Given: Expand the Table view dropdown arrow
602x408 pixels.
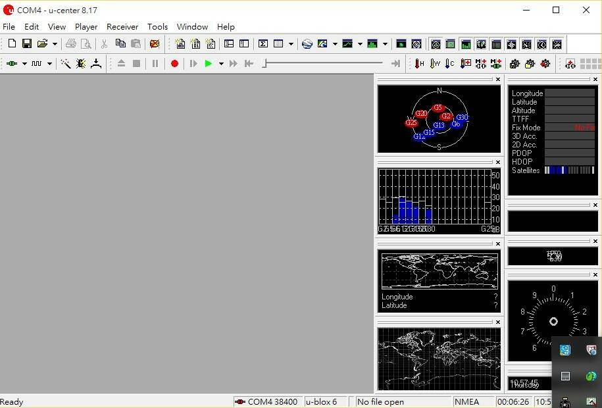Looking at the screenshot, I should [291, 44].
